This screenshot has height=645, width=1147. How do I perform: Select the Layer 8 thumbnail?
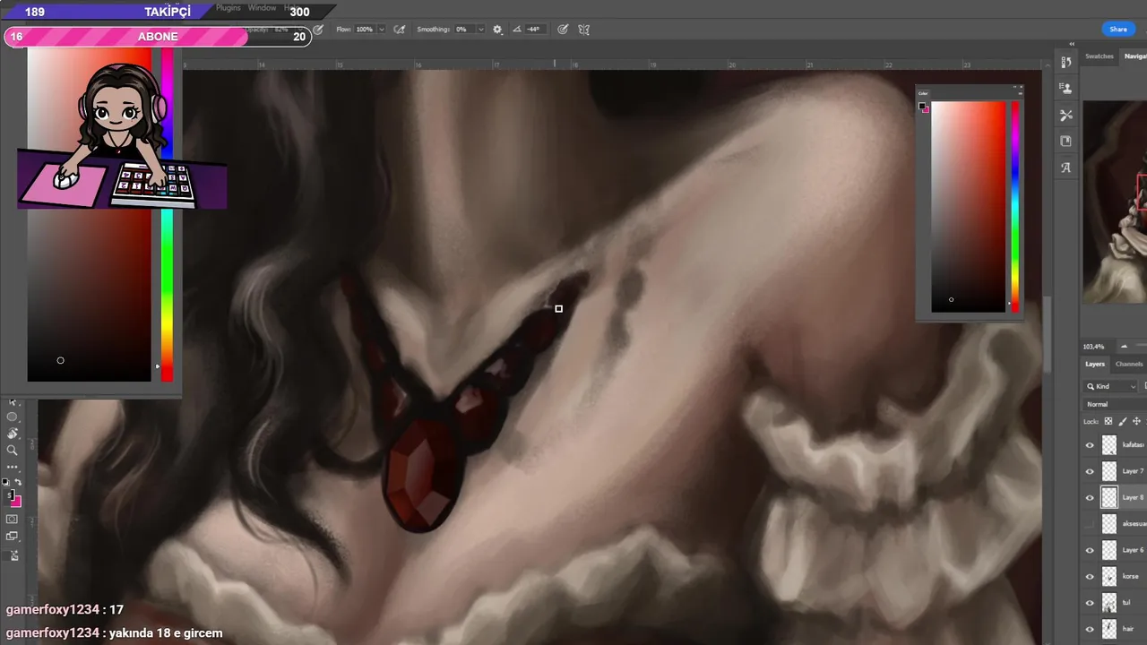(1109, 497)
